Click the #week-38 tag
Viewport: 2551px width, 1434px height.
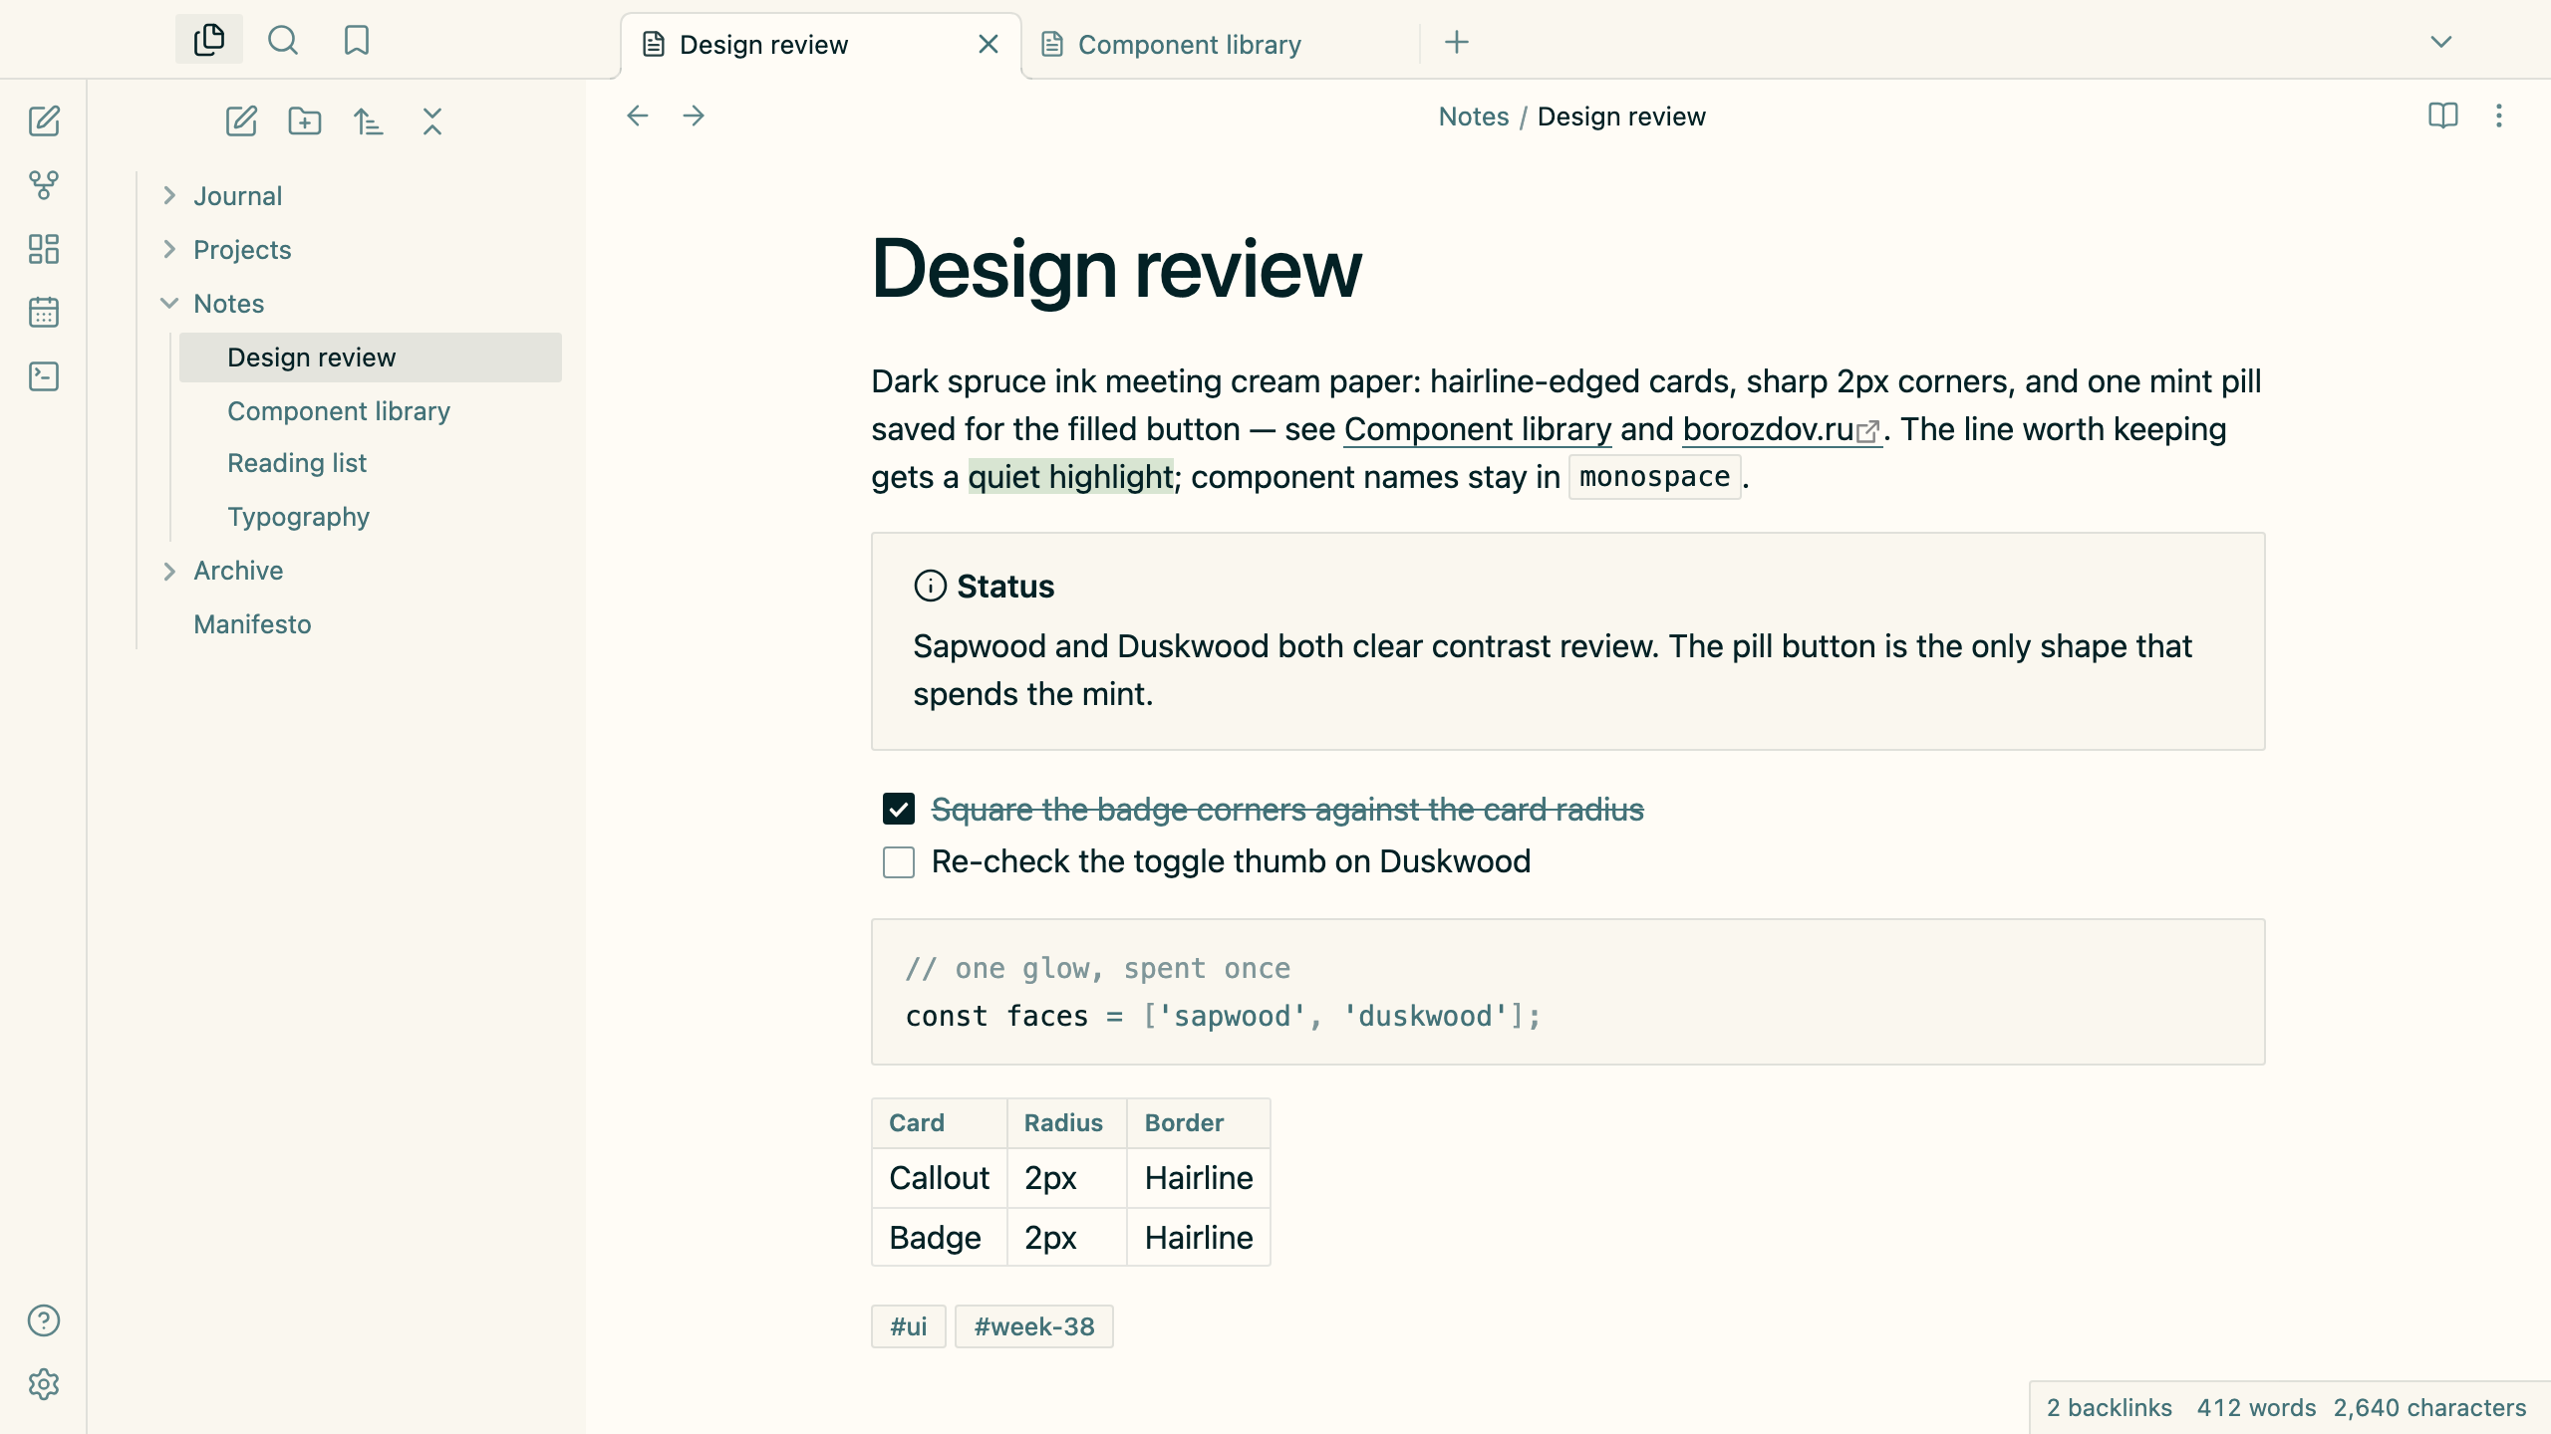(x=1034, y=1326)
